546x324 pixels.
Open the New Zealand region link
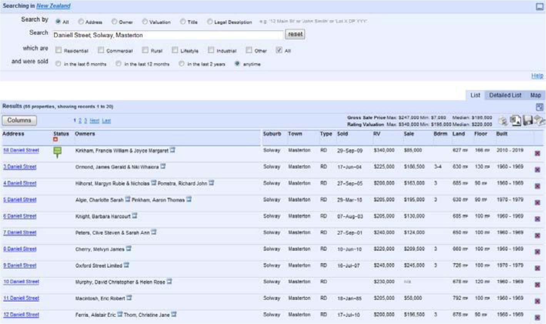coord(53,6)
